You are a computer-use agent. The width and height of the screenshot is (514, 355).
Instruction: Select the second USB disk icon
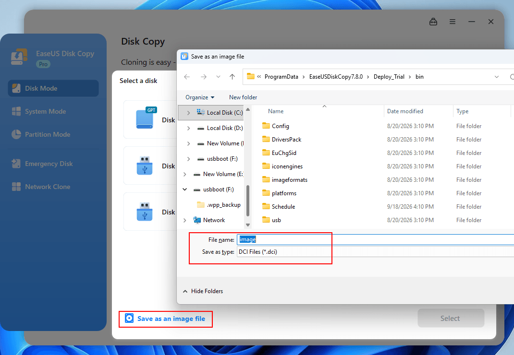point(145,166)
